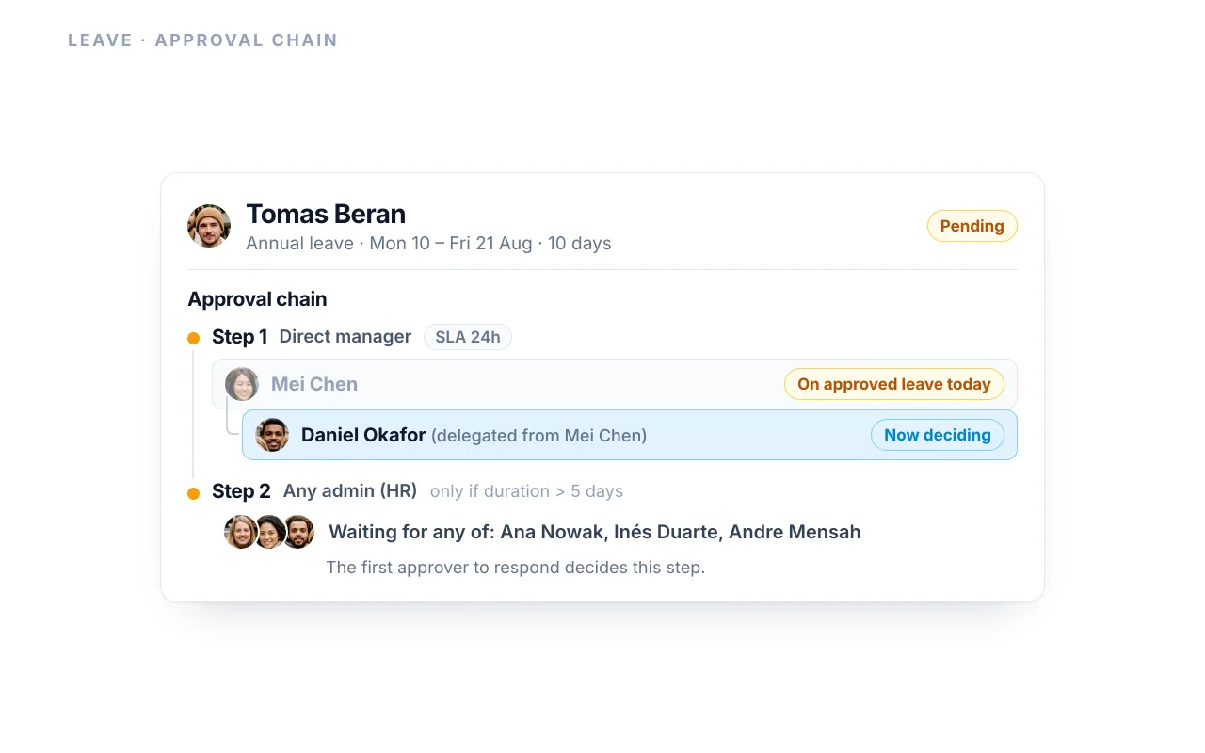Select the Tomas Beran name heading

pos(326,214)
